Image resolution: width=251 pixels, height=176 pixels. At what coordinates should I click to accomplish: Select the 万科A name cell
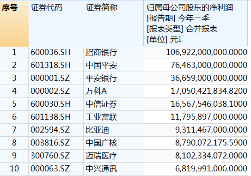pyautogui.click(x=114, y=91)
